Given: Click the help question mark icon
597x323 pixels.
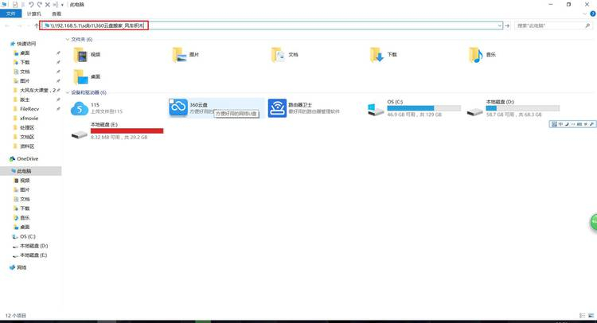Looking at the screenshot, I should click(593, 14).
